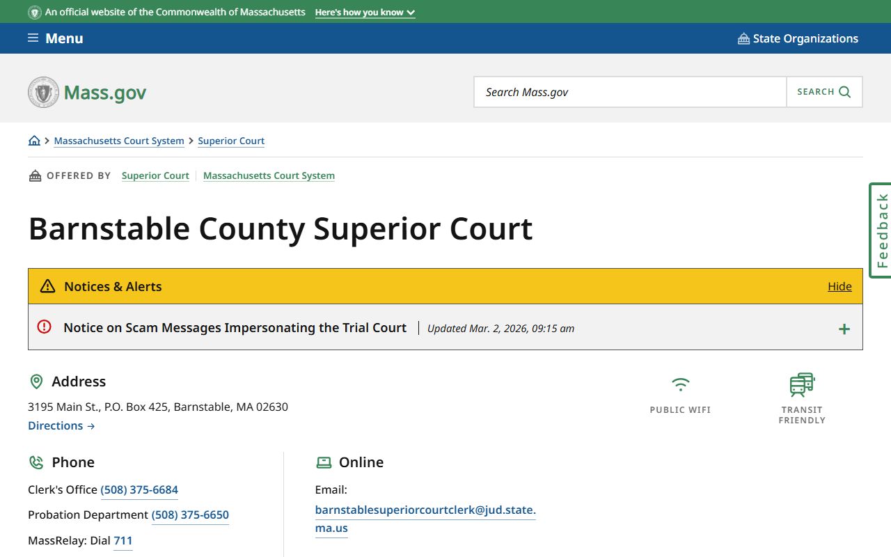Click the Phone handset icon

coord(36,462)
